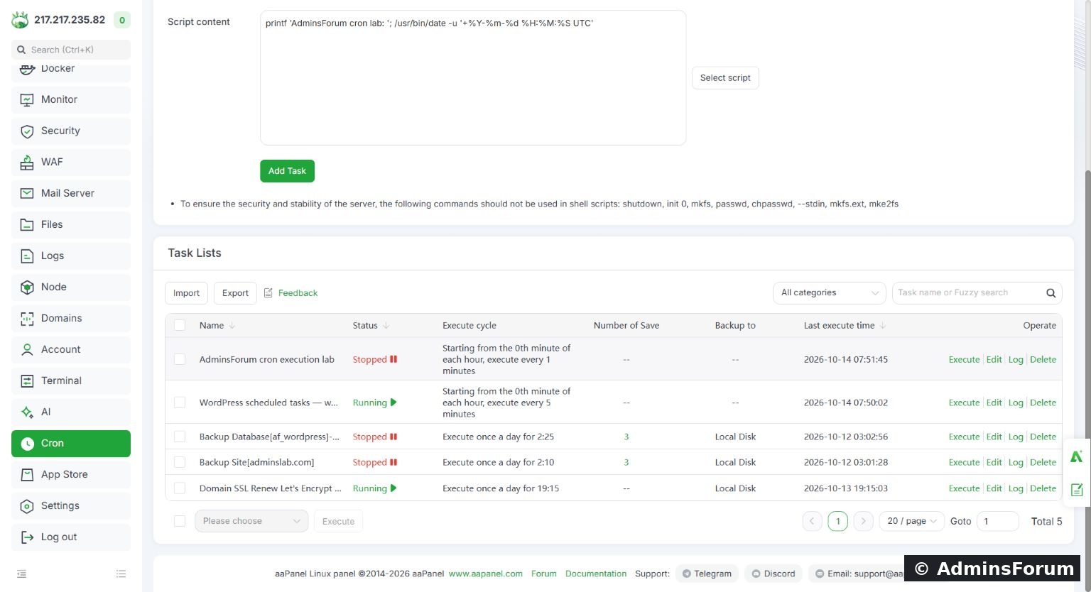Open Log for Backup Database task
The image size is (1091, 592).
click(x=1016, y=437)
